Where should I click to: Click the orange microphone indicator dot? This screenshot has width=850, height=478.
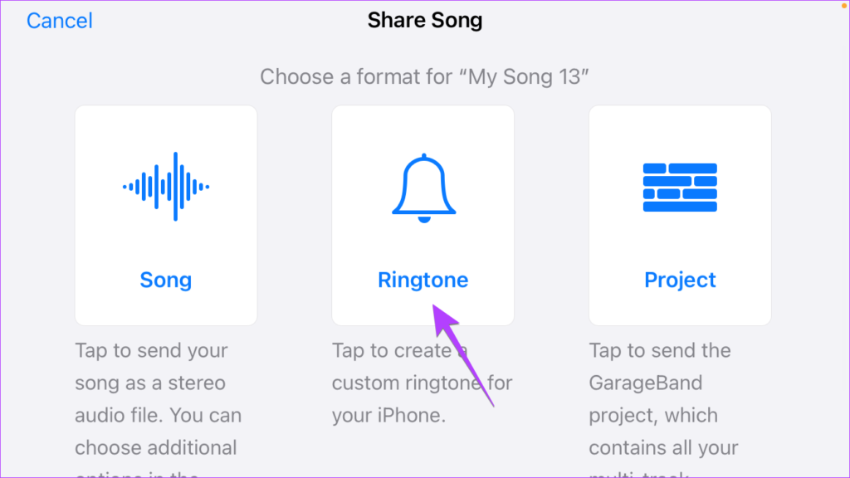[x=844, y=6]
